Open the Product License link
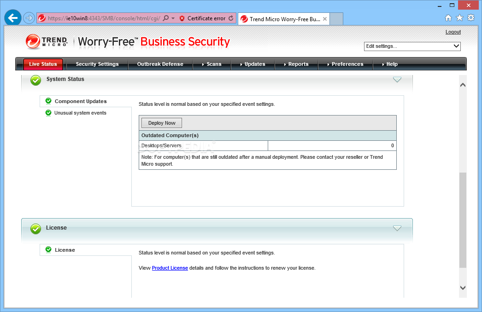The image size is (482, 312). 170,268
